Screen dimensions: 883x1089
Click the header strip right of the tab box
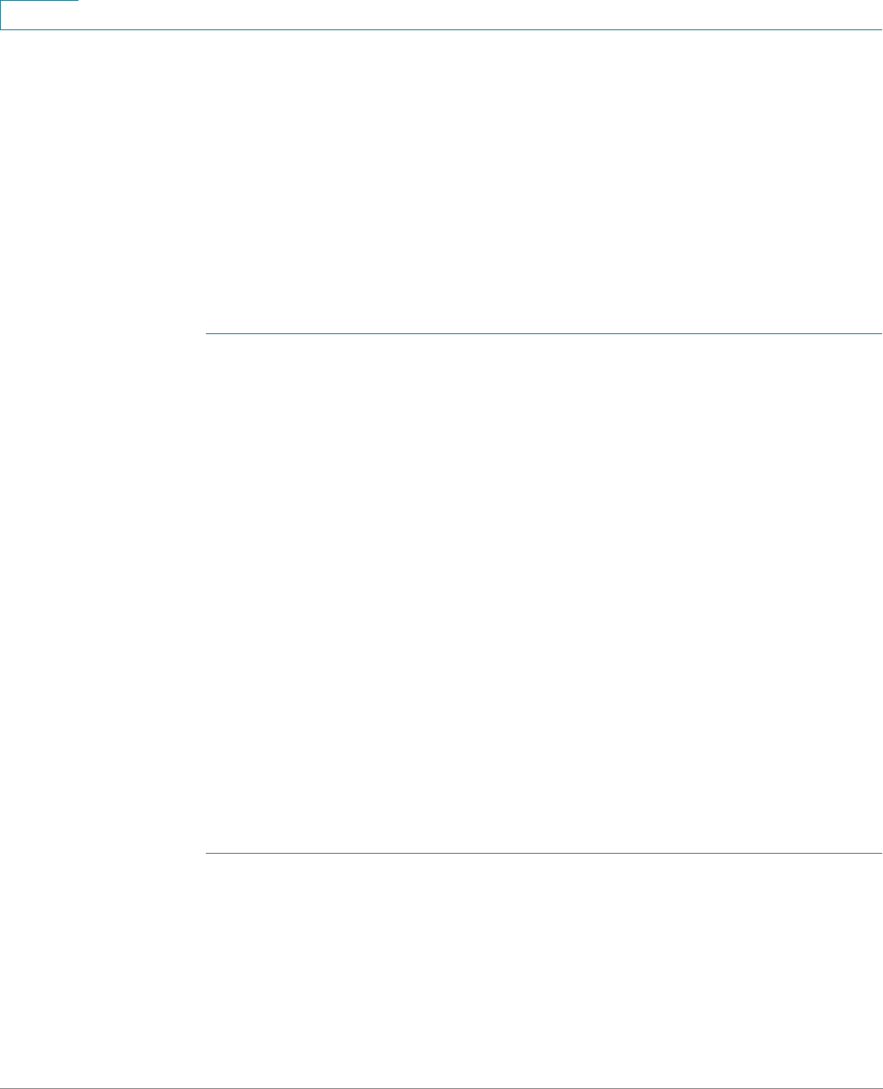480,15
